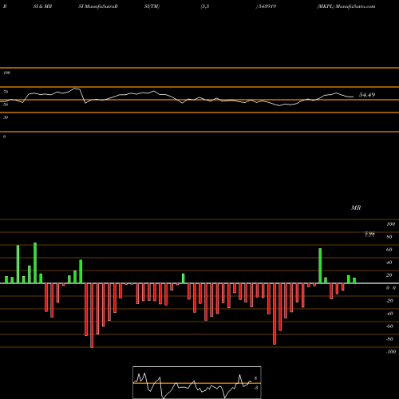Click the MR axis label -20
This screenshot has height=399, width=399.
(x=389, y=301)
